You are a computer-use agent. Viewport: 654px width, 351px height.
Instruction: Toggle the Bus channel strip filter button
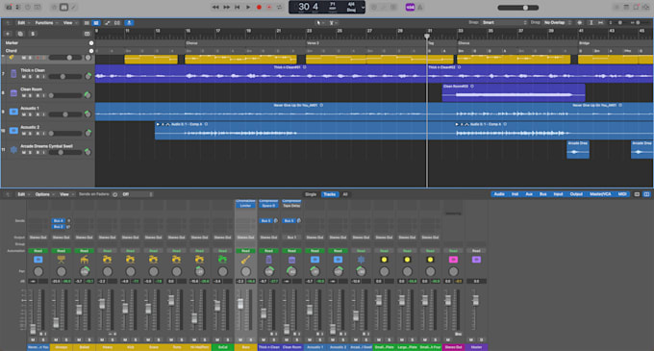coord(542,194)
